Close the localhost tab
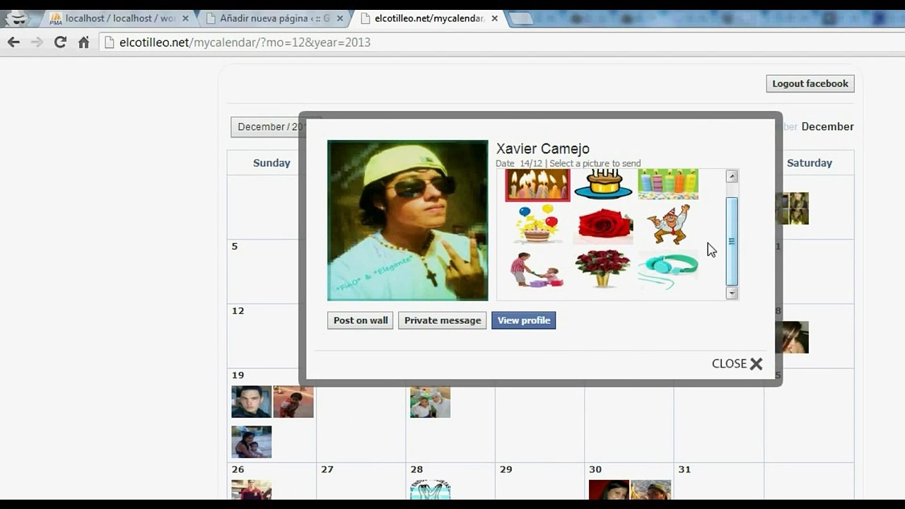Viewport: 905px width, 509px height. click(185, 18)
